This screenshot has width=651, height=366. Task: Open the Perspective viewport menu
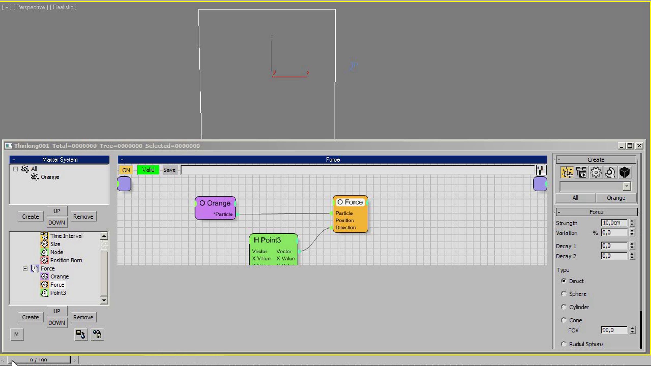(30, 7)
